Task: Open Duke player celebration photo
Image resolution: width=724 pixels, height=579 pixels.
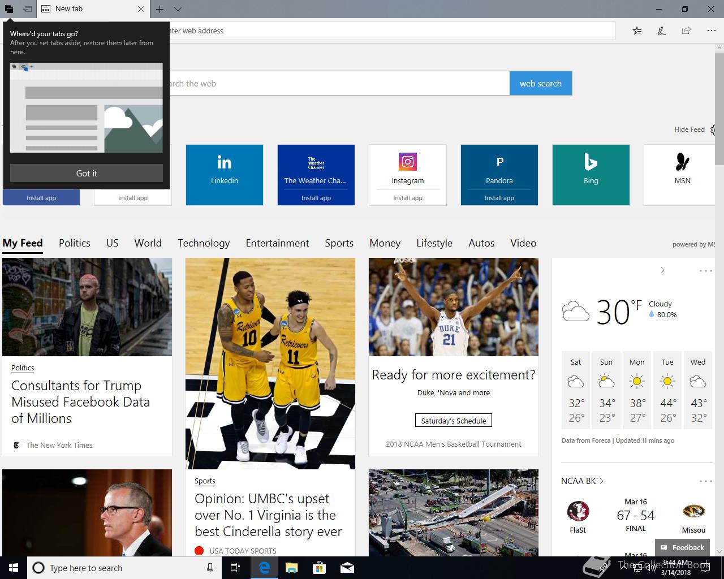Action: 454,307
